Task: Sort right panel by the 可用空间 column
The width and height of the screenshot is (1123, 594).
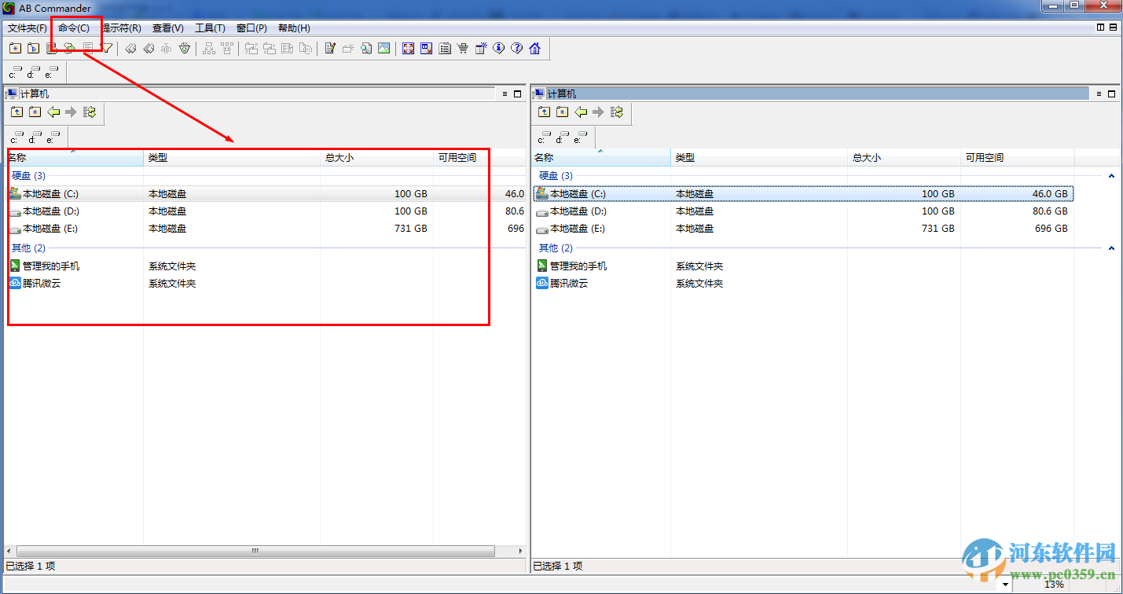Action: pos(1017,158)
